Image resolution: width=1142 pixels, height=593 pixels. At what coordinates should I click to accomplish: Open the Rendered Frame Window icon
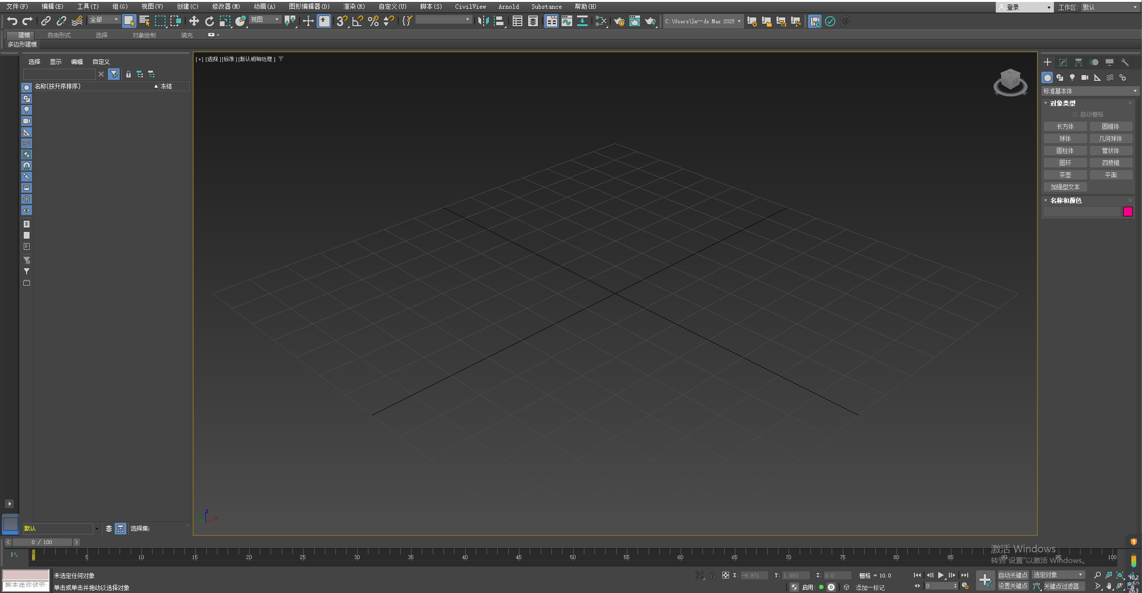(635, 21)
